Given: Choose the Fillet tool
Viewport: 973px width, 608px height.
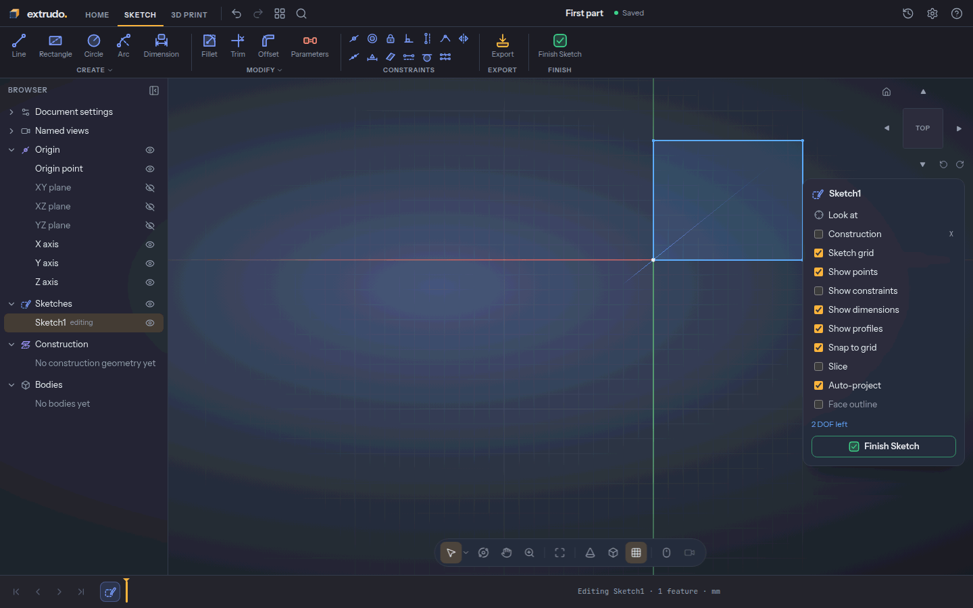Looking at the screenshot, I should (209, 46).
